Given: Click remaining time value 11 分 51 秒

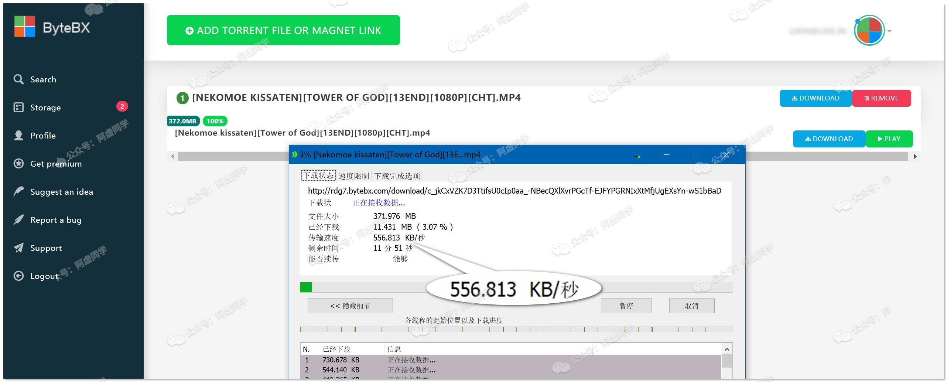Looking at the screenshot, I should 393,248.
